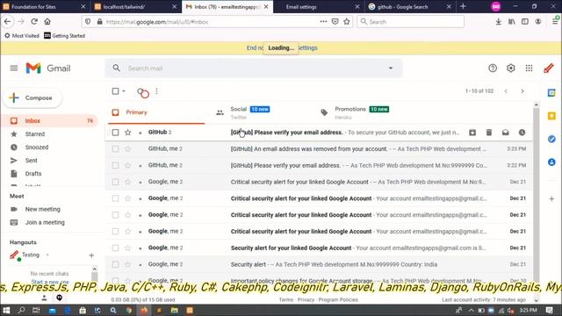
Task: Expand Hangouts Testing account dropdown
Action: pyautogui.click(x=47, y=255)
